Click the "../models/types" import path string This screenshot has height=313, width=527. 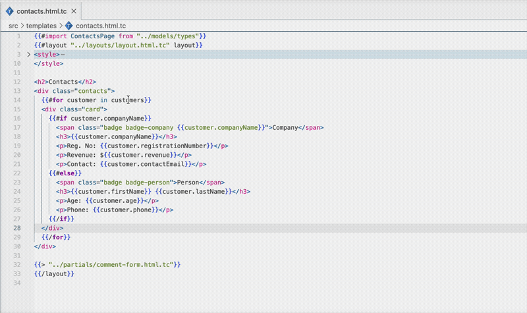168,36
